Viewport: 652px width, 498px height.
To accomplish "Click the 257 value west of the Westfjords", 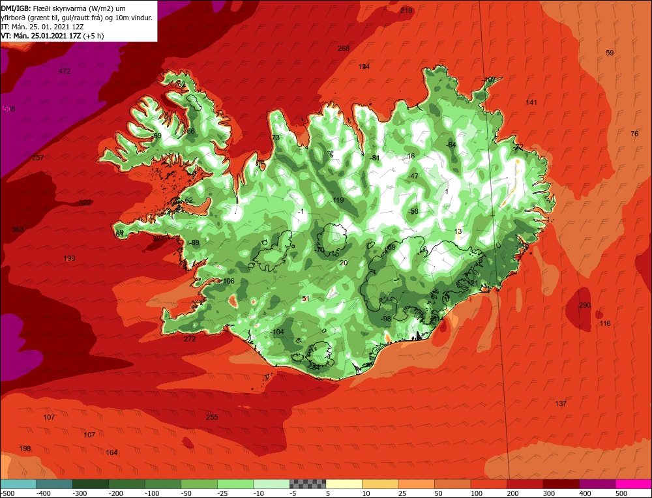I will coord(38,158).
